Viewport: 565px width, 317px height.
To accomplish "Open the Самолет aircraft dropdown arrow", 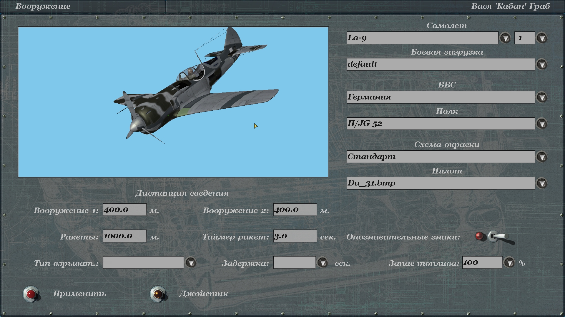I will (x=505, y=38).
